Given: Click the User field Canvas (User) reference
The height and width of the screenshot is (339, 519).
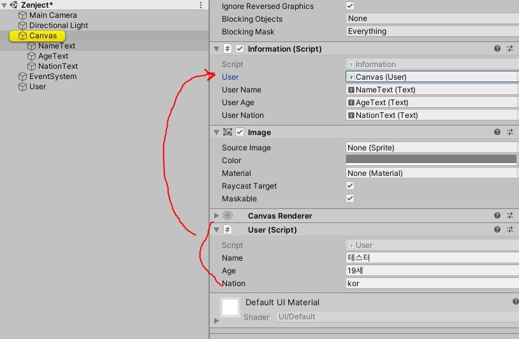Looking at the screenshot, I should [432, 76].
